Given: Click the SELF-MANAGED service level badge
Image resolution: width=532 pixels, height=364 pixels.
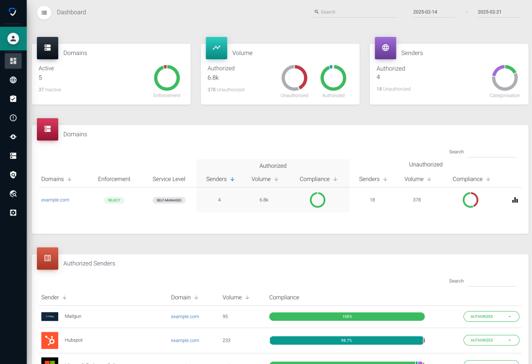Looking at the screenshot, I should click(169, 200).
